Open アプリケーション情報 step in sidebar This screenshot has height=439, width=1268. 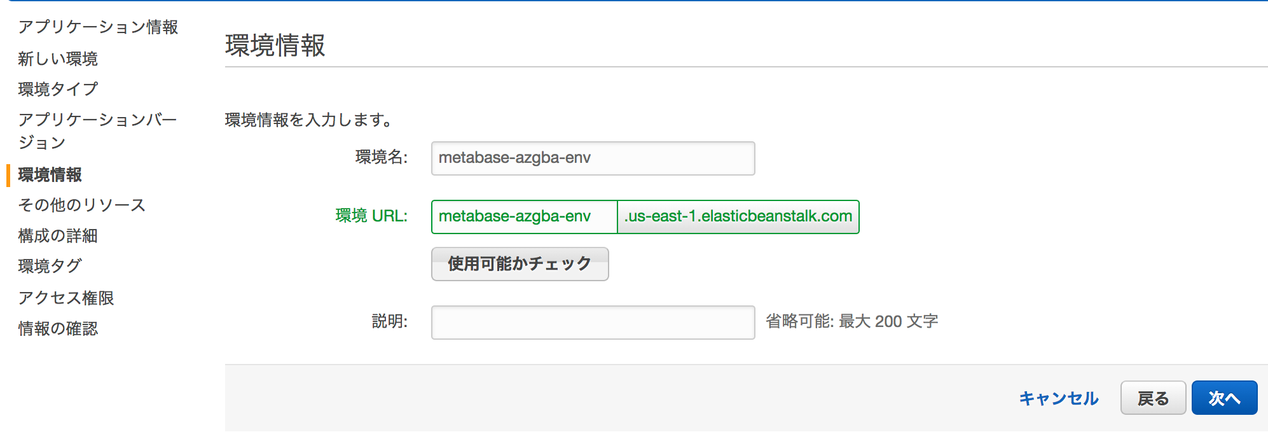[x=98, y=27]
